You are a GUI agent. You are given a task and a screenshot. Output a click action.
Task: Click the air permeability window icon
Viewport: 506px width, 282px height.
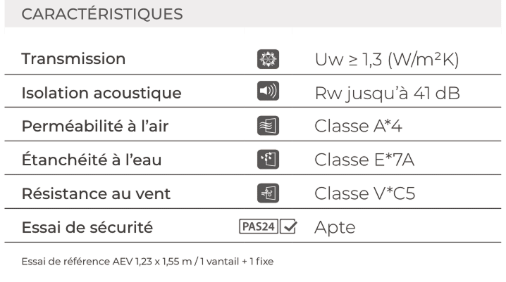coord(268,126)
